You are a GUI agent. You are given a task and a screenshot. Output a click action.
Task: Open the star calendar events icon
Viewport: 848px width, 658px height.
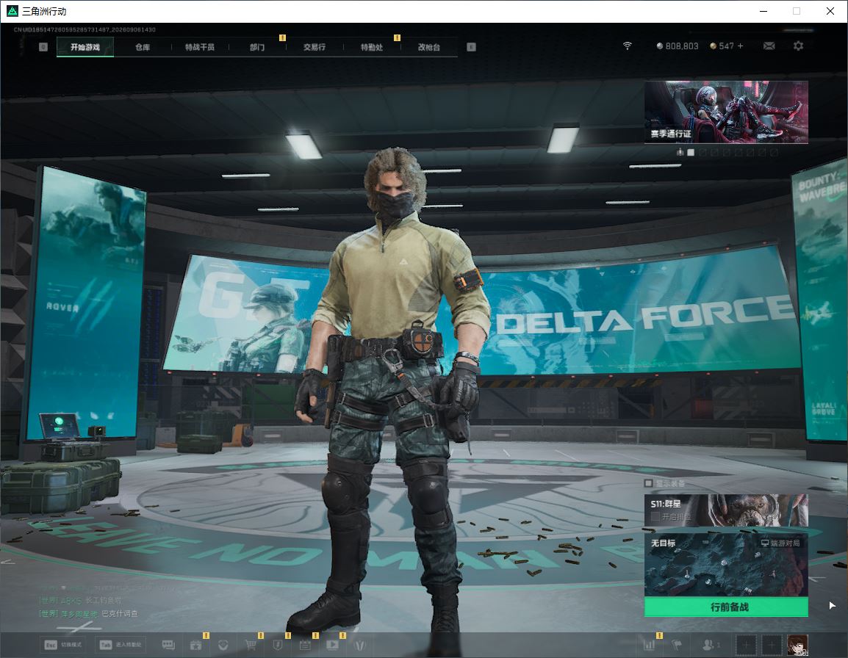(195, 645)
